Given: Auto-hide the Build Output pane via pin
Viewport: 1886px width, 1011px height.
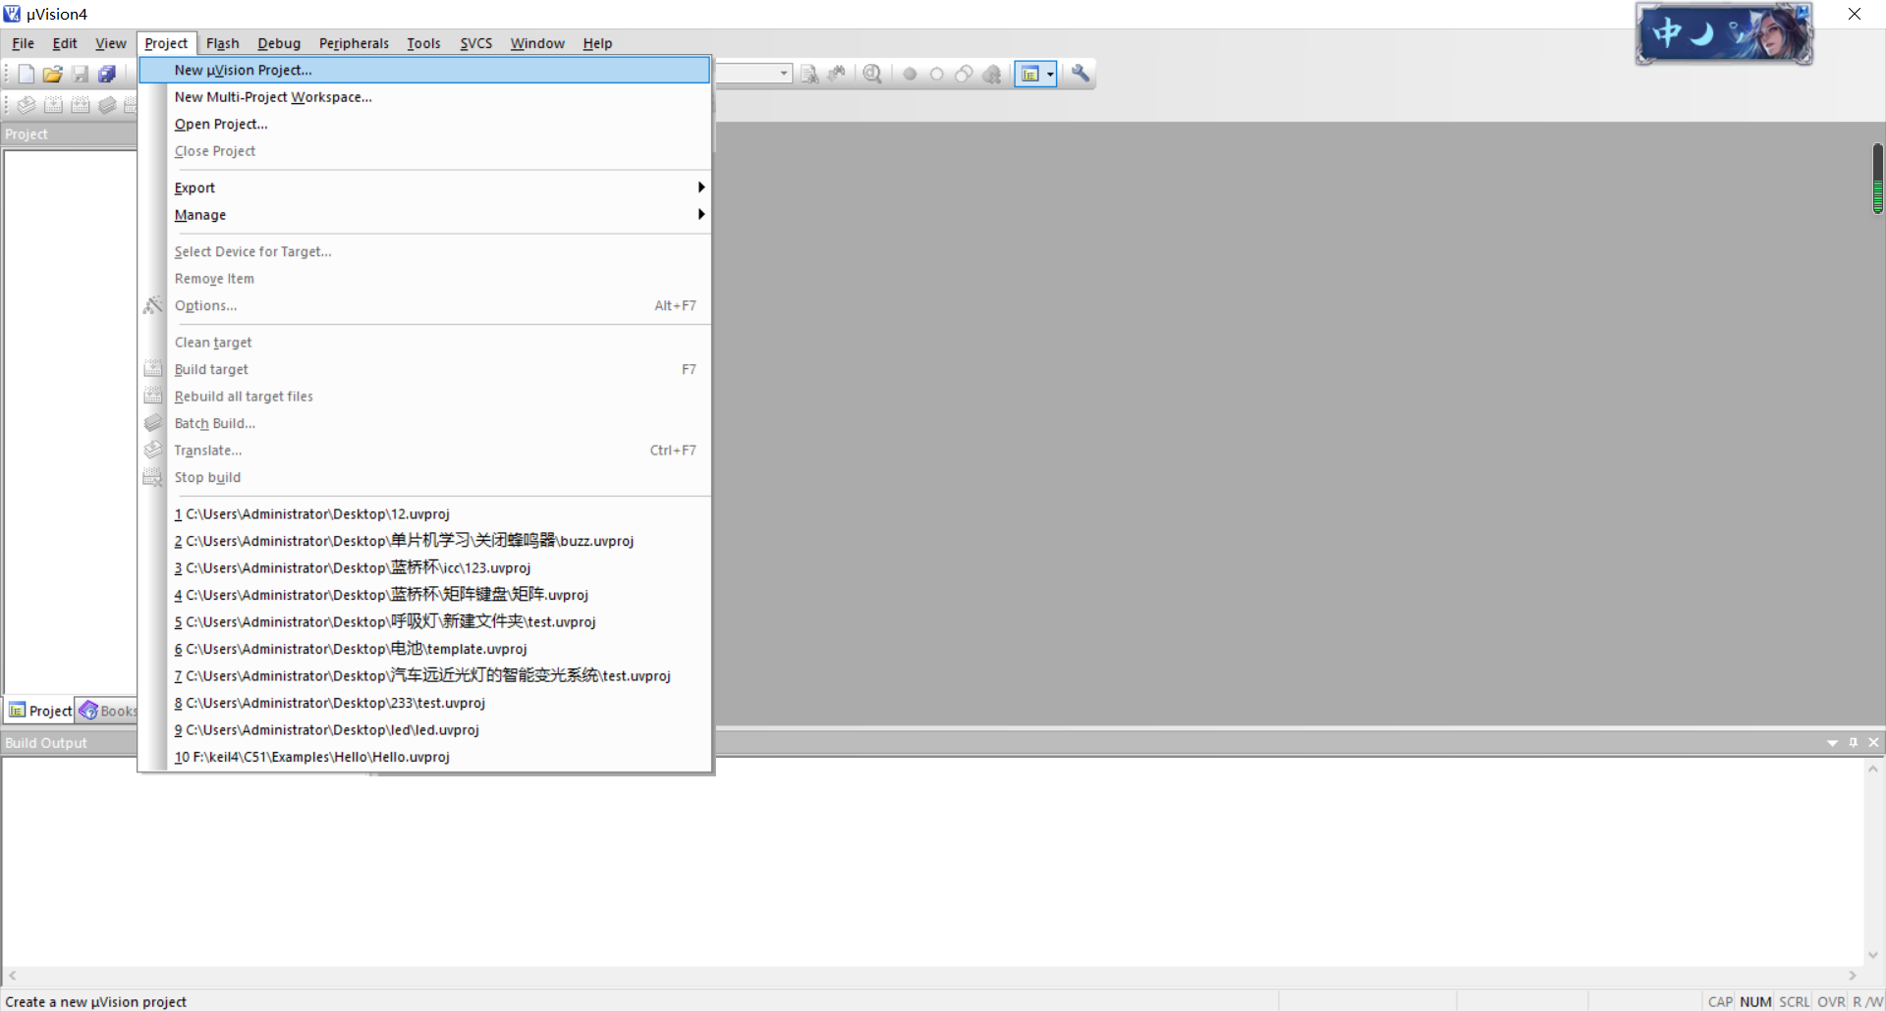Looking at the screenshot, I should [1854, 743].
